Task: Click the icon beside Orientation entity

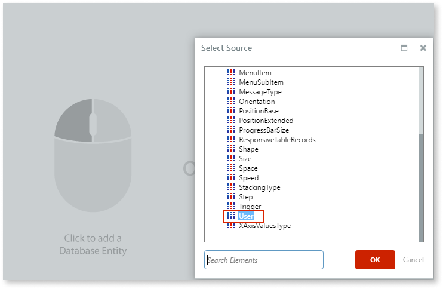Action: [x=231, y=102]
